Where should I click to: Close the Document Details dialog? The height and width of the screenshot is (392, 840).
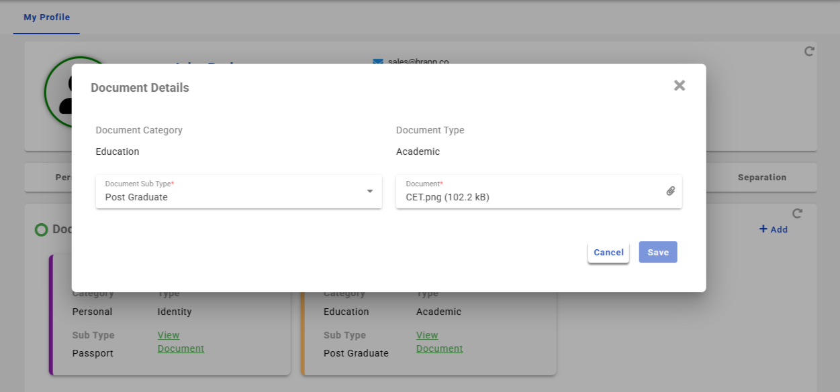pyautogui.click(x=680, y=86)
